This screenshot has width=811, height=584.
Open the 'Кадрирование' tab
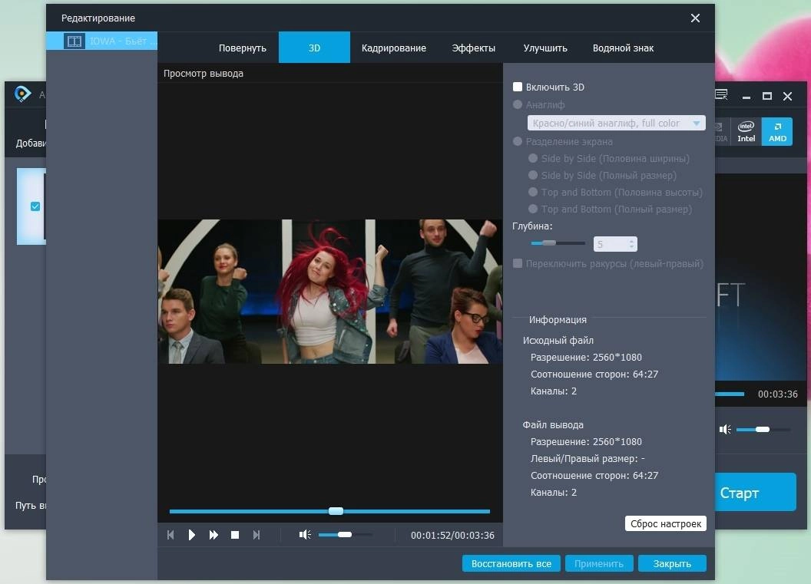pyautogui.click(x=394, y=48)
